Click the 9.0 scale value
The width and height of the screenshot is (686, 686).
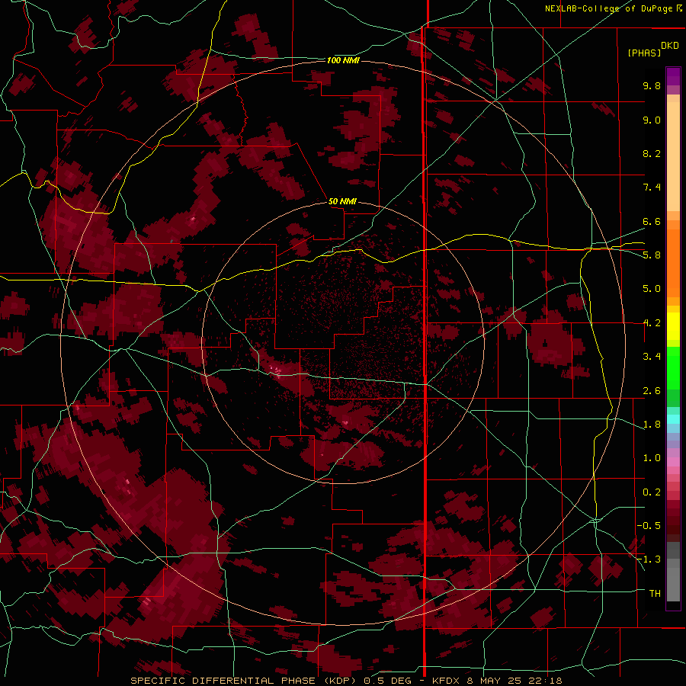click(x=652, y=120)
